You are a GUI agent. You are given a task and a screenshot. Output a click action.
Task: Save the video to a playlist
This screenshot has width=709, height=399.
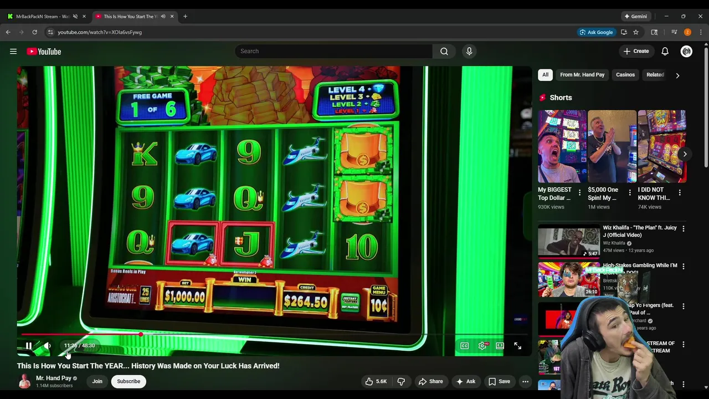pyautogui.click(x=499, y=381)
